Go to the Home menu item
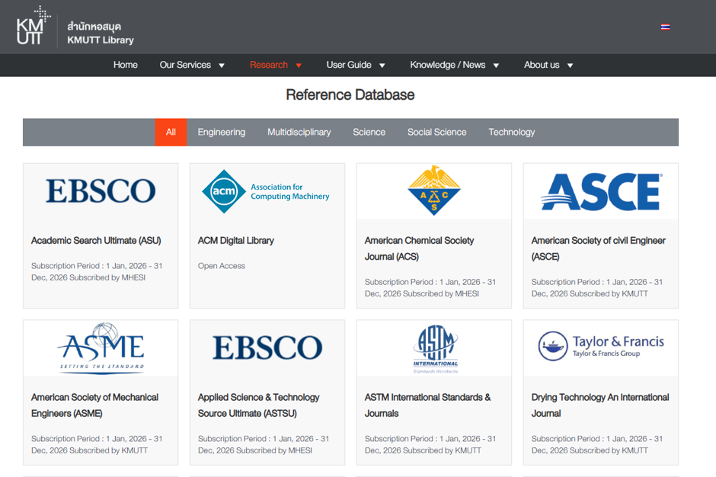This screenshot has width=716, height=477. click(x=126, y=65)
